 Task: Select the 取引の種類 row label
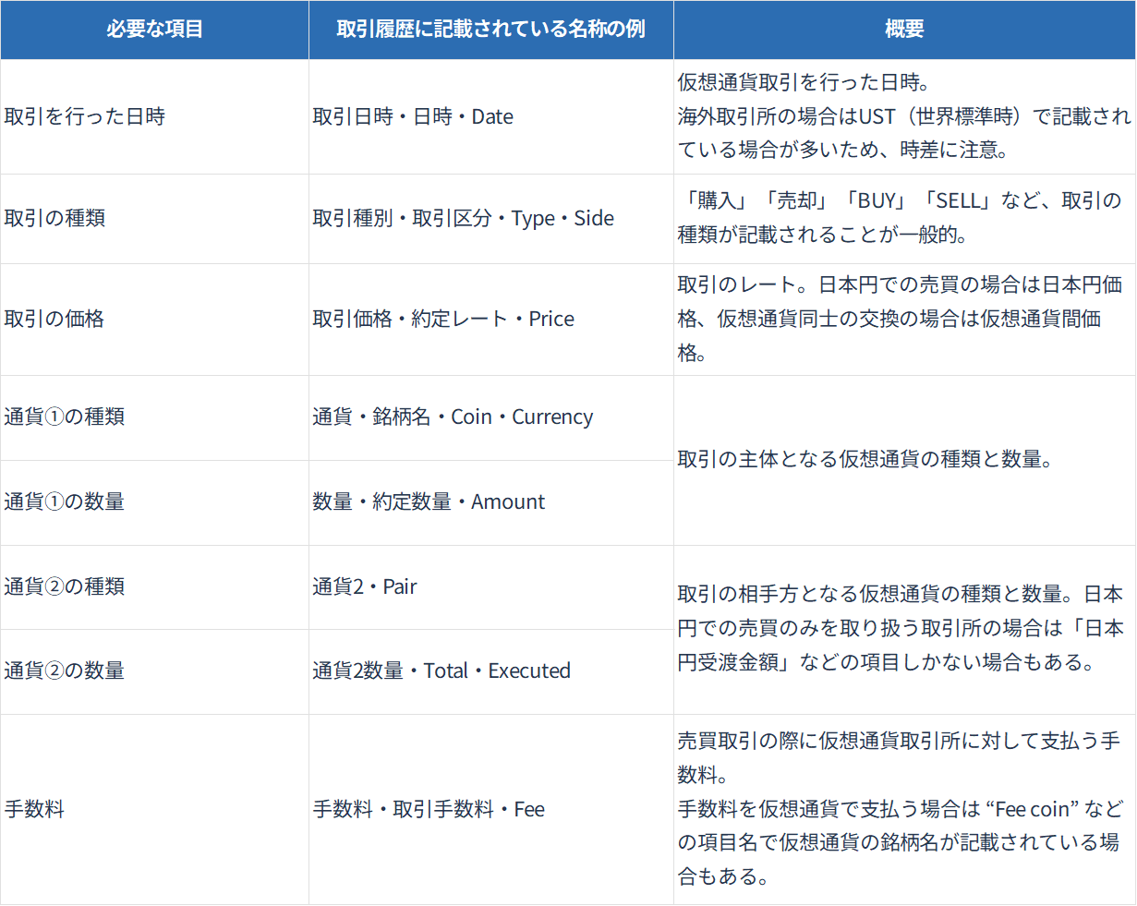(x=54, y=218)
